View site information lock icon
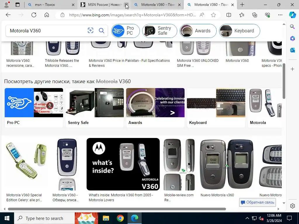 coord(62,15)
